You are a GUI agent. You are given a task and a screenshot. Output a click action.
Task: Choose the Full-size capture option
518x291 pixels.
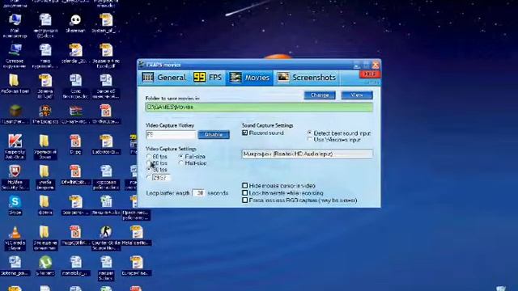click(181, 156)
